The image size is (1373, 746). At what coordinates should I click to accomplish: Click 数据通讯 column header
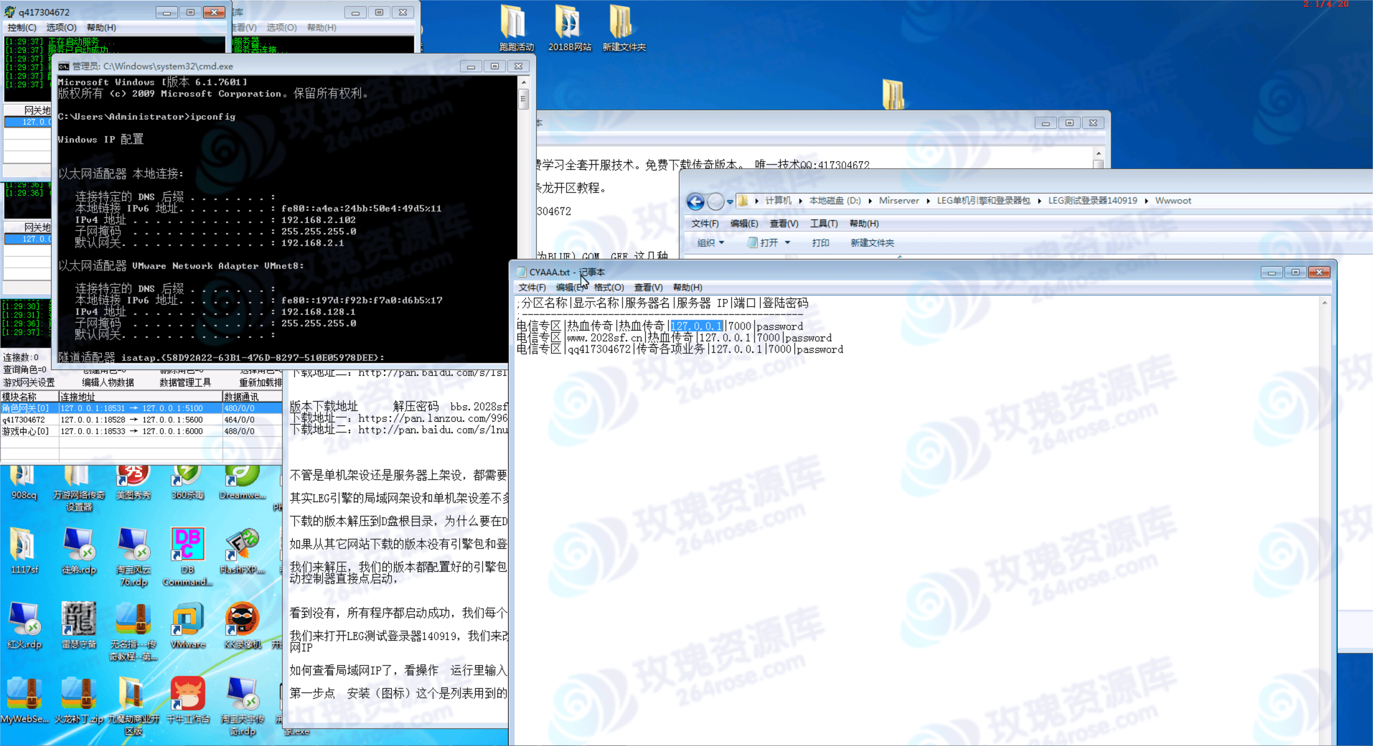pyautogui.click(x=252, y=397)
